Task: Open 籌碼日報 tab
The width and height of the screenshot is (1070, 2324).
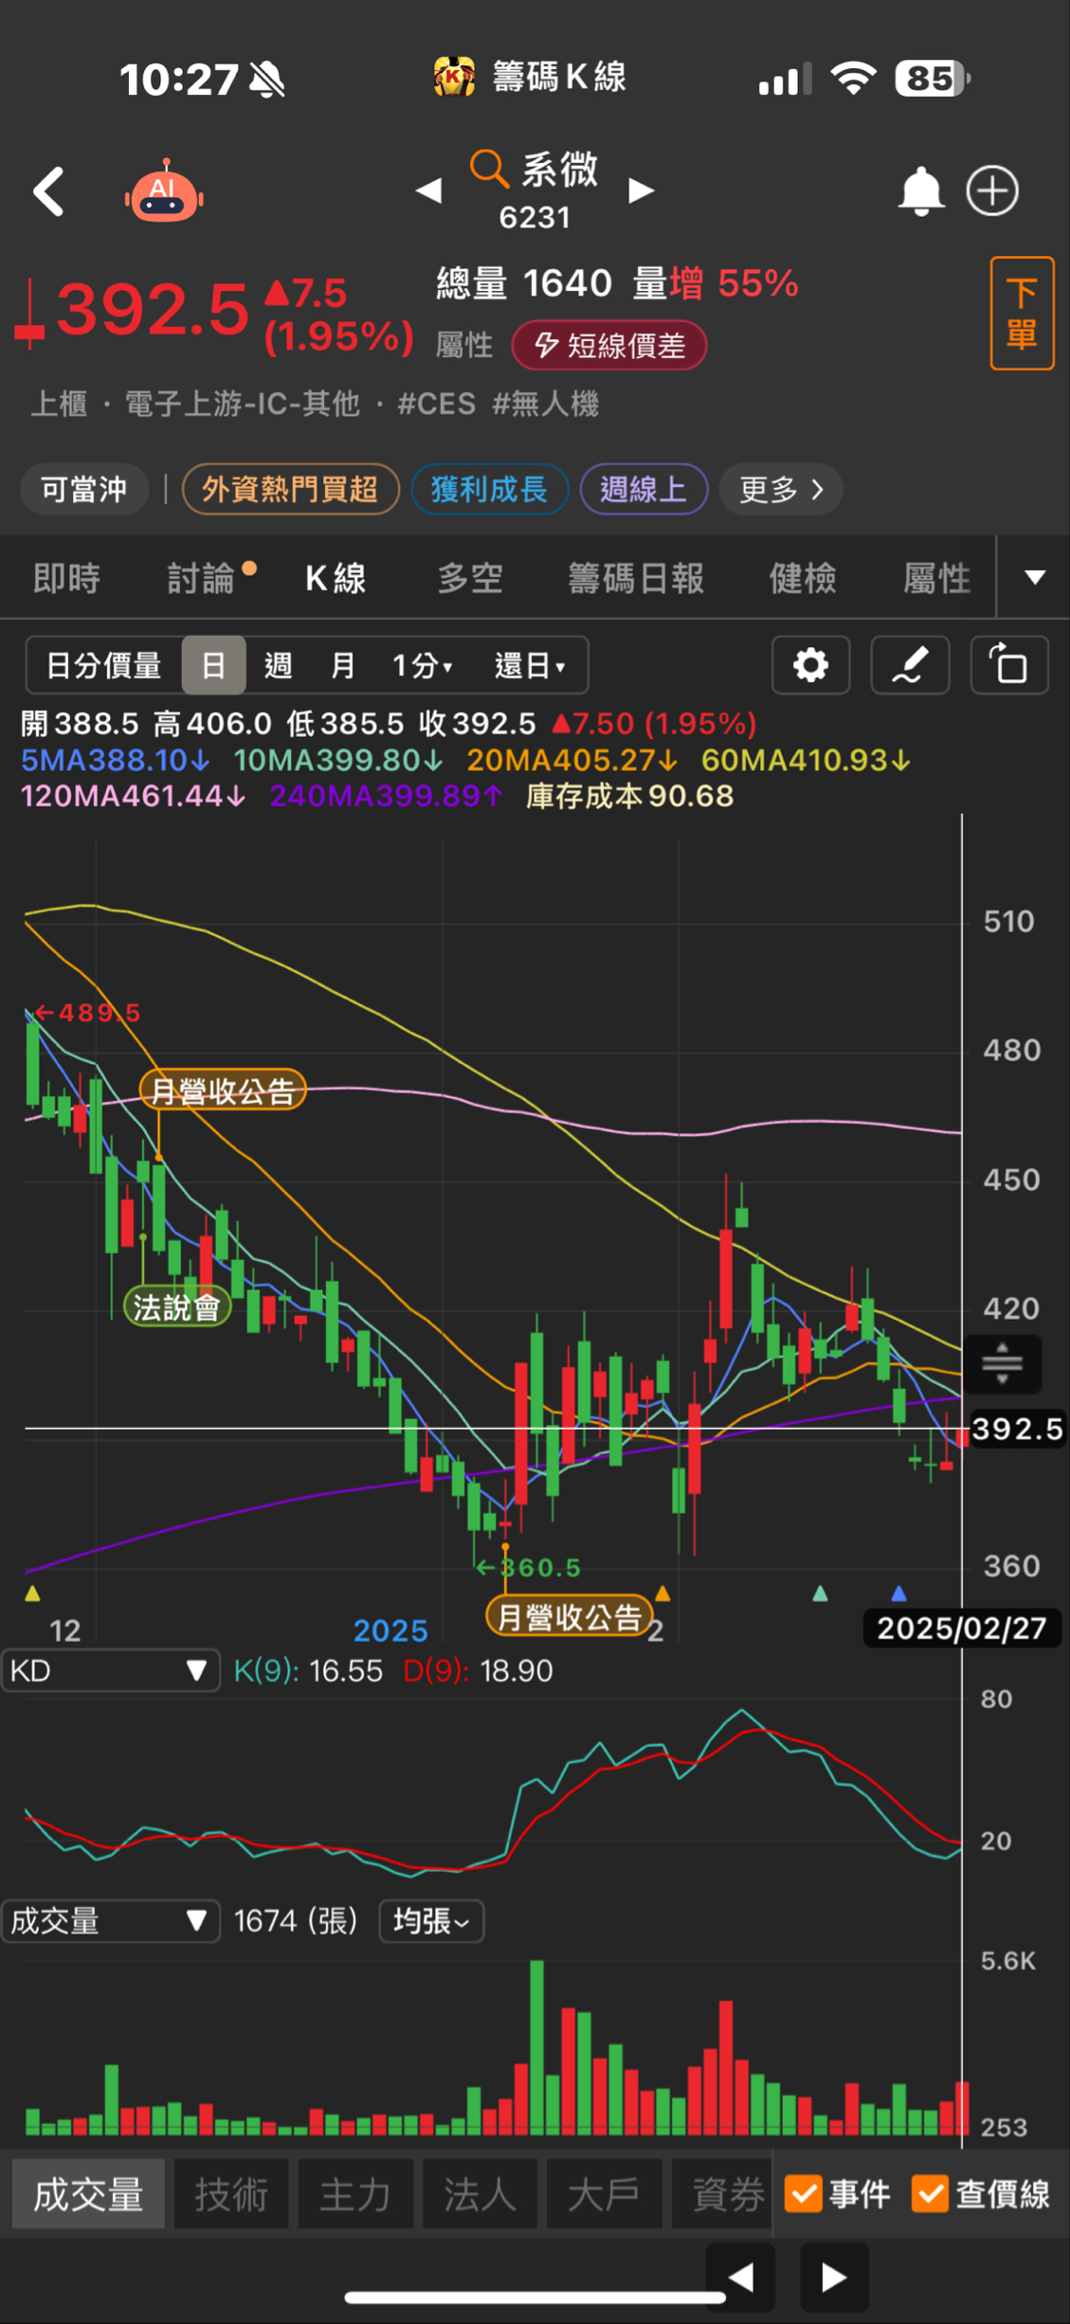Action: coord(636,577)
